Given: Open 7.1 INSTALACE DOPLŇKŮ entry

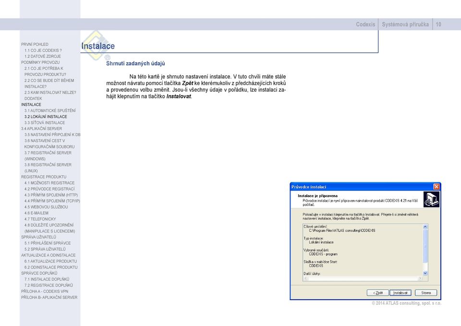Looking at the screenshot, I should pos(47,279).
